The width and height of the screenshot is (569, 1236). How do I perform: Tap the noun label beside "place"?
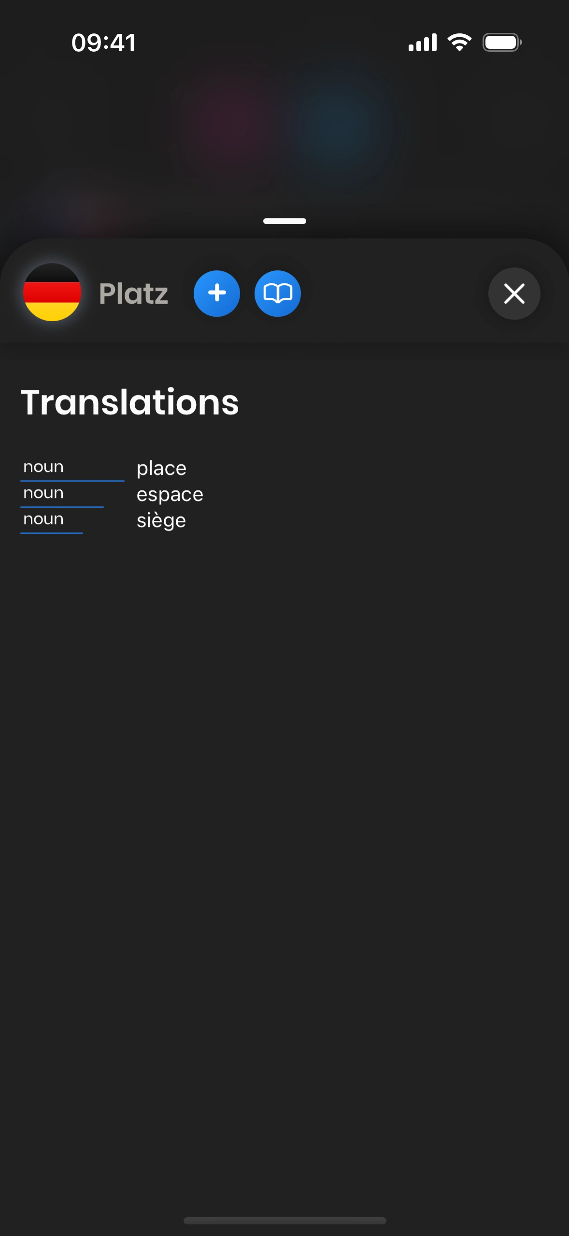coord(43,467)
